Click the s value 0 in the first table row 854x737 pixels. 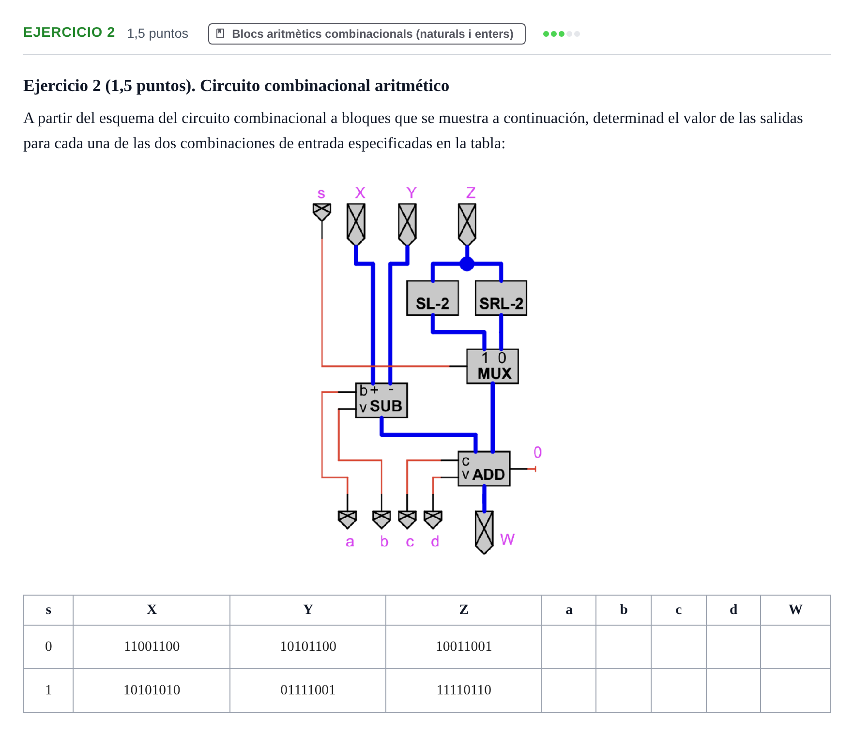click(48, 646)
